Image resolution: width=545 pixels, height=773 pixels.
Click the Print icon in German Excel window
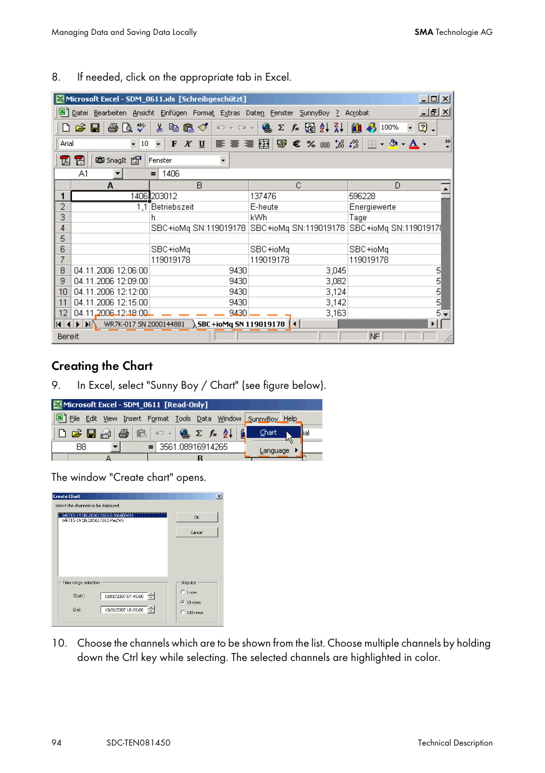(113, 127)
